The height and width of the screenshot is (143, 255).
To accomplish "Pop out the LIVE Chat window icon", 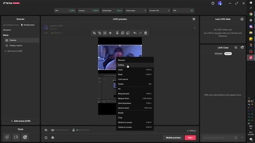I will pos(242,48).
